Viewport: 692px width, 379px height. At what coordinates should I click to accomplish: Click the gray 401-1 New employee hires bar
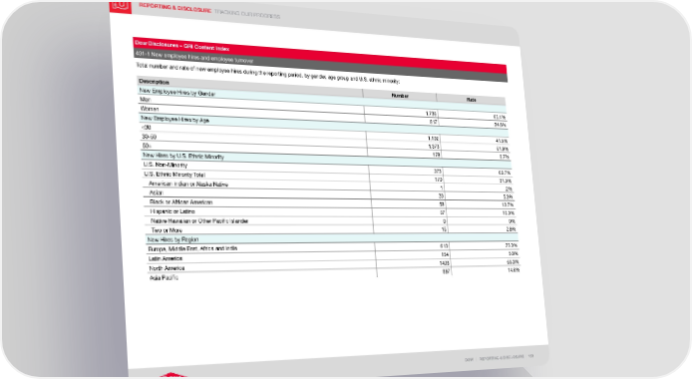321,68
